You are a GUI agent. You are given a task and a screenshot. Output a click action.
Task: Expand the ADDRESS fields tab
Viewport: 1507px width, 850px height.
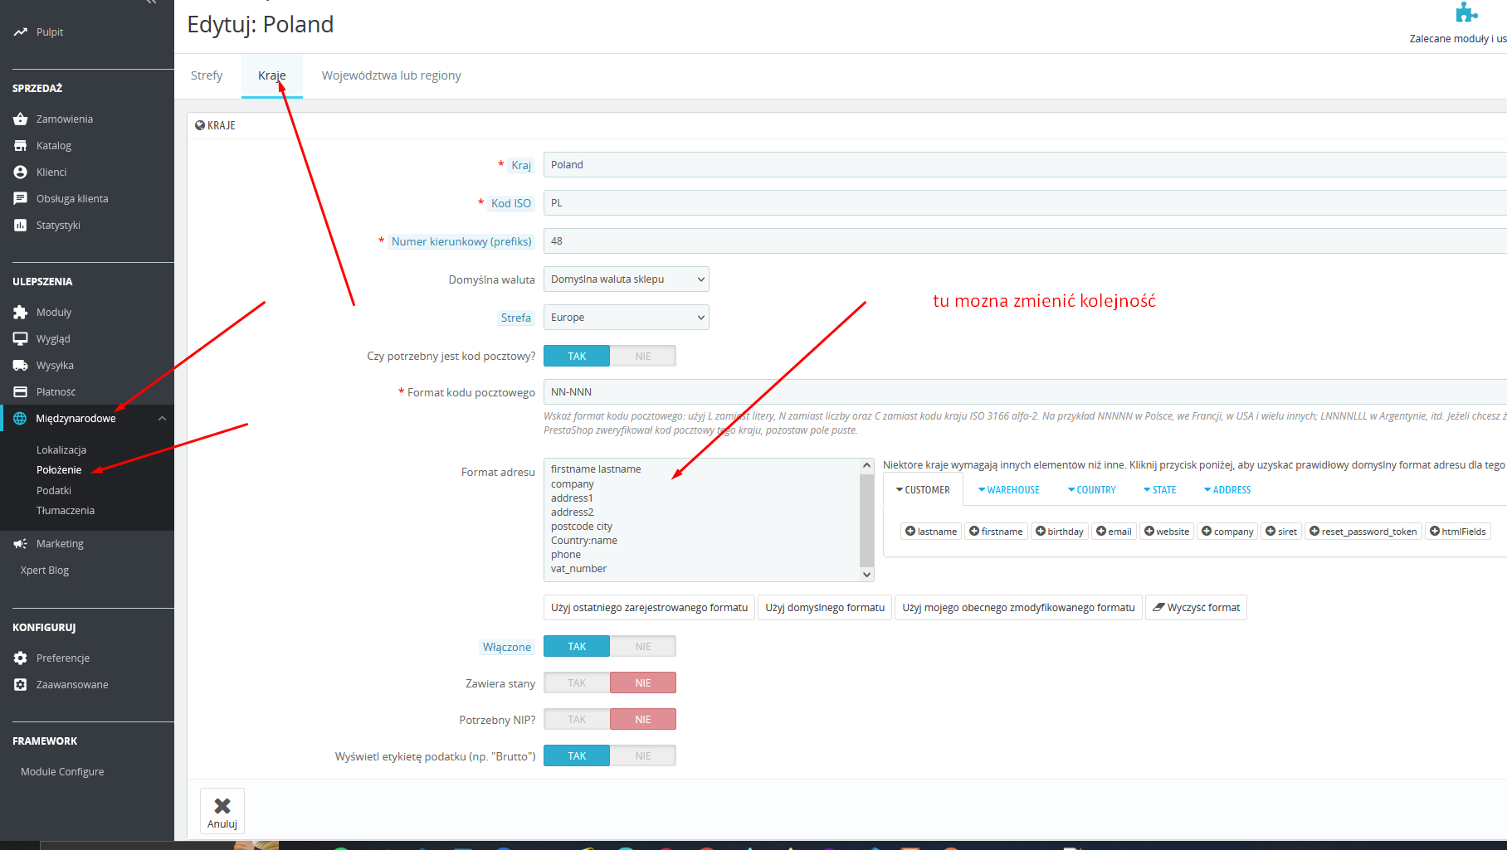pyautogui.click(x=1227, y=490)
